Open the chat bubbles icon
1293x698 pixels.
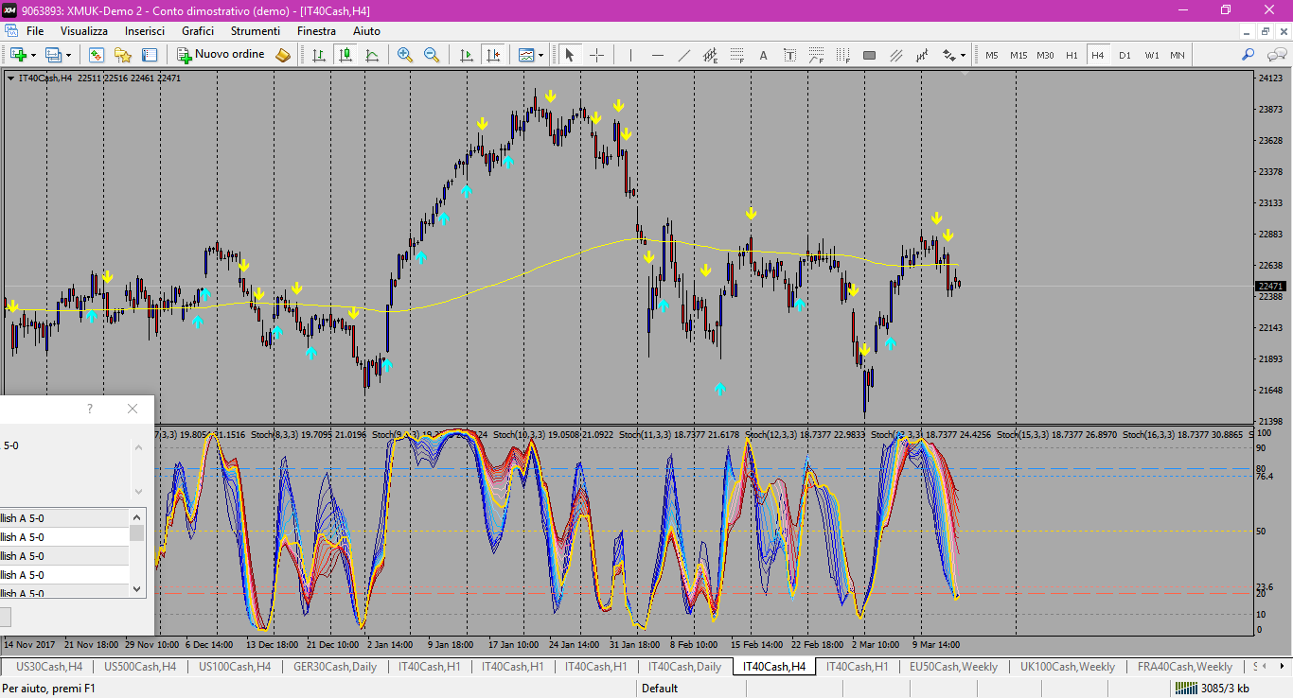click(x=1275, y=55)
